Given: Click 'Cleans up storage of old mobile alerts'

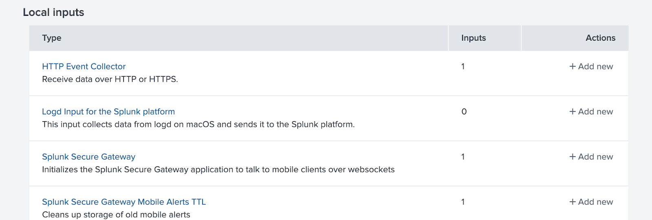Looking at the screenshot, I should 116,215.
